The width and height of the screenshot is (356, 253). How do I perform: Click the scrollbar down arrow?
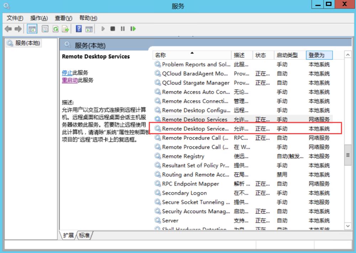pyautogui.click(x=347, y=226)
